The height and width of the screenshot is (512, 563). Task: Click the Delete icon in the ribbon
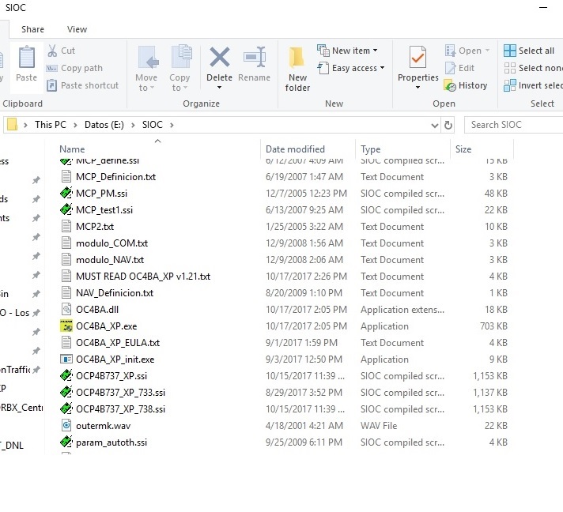219,58
